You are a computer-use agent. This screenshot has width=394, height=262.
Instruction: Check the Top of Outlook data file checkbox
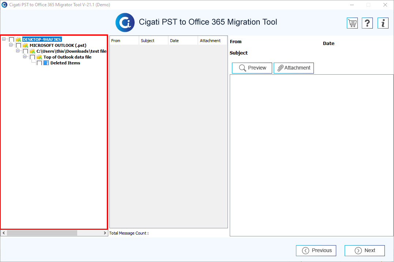pos(33,57)
